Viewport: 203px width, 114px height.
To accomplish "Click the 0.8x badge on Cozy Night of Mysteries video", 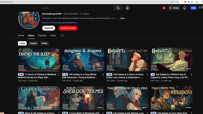I will (65, 113).
